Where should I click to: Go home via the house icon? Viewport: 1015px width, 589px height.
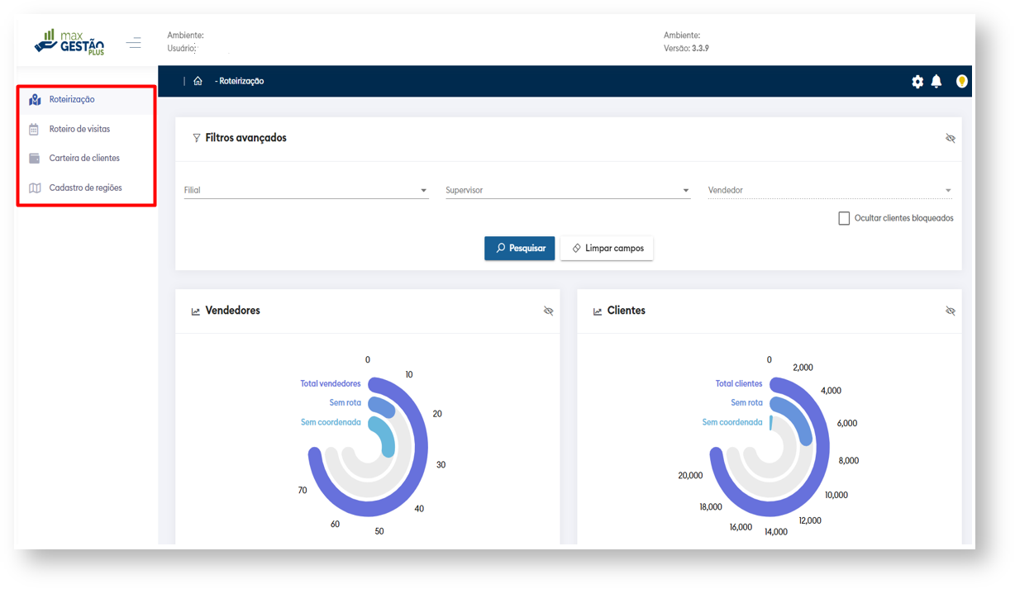pyautogui.click(x=198, y=81)
